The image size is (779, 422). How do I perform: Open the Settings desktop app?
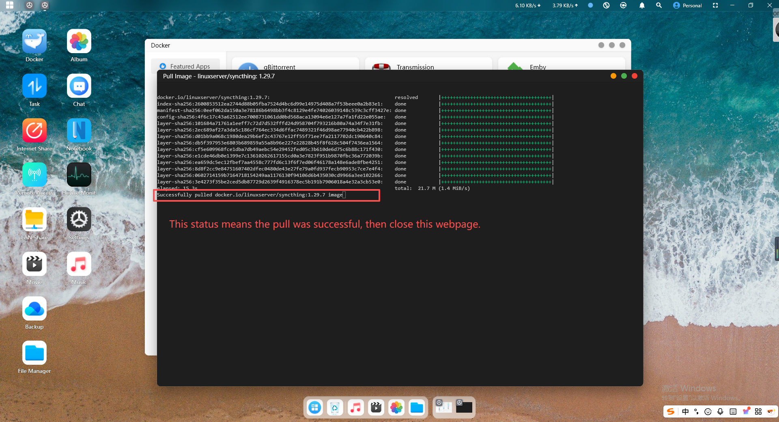coord(79,220)
